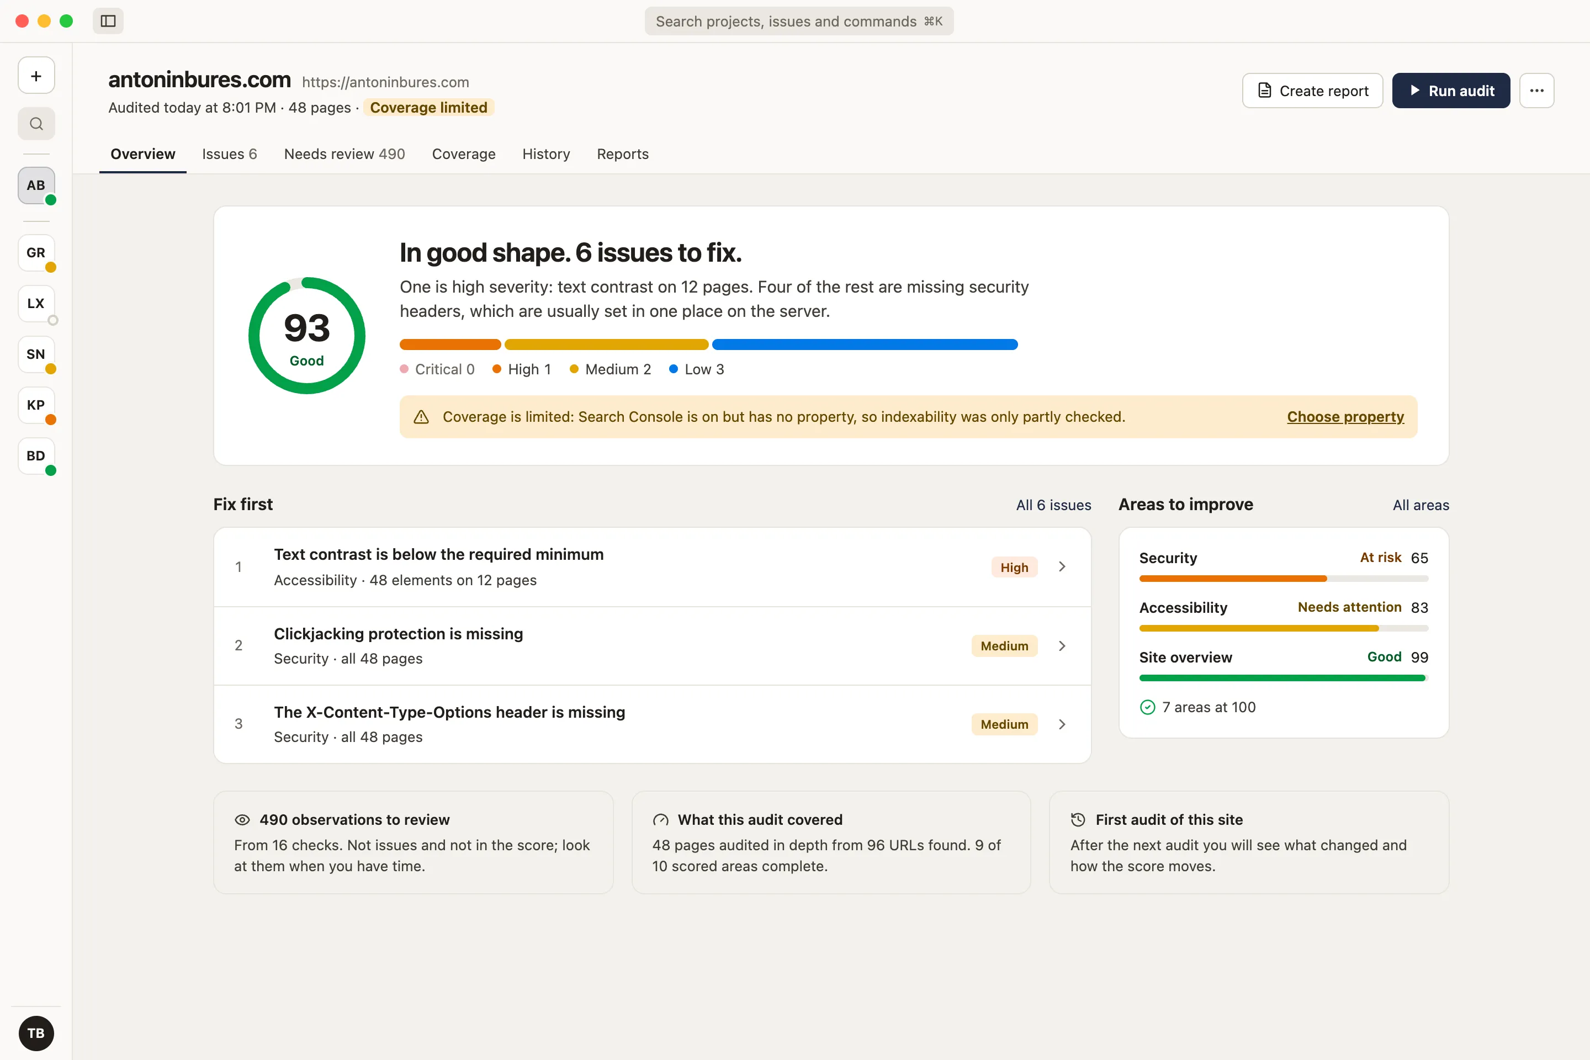The image size is (1590, 1060).
Task: Toggle the sidebar panel icon
Action: tap(108, 21)
